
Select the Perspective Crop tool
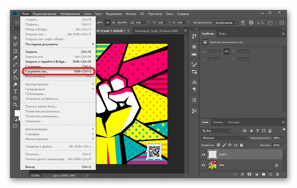(15, 51)
